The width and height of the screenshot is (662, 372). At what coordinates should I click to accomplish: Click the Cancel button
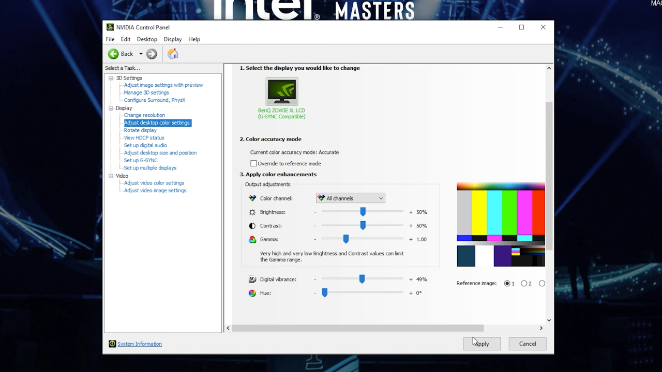tap(528, 344)
